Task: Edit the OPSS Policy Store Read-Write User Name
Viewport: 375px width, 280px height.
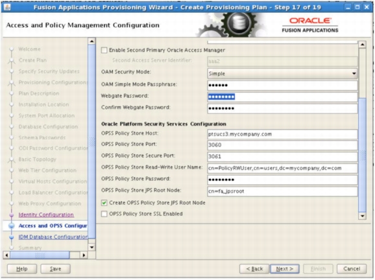Action: pos(282,168)
